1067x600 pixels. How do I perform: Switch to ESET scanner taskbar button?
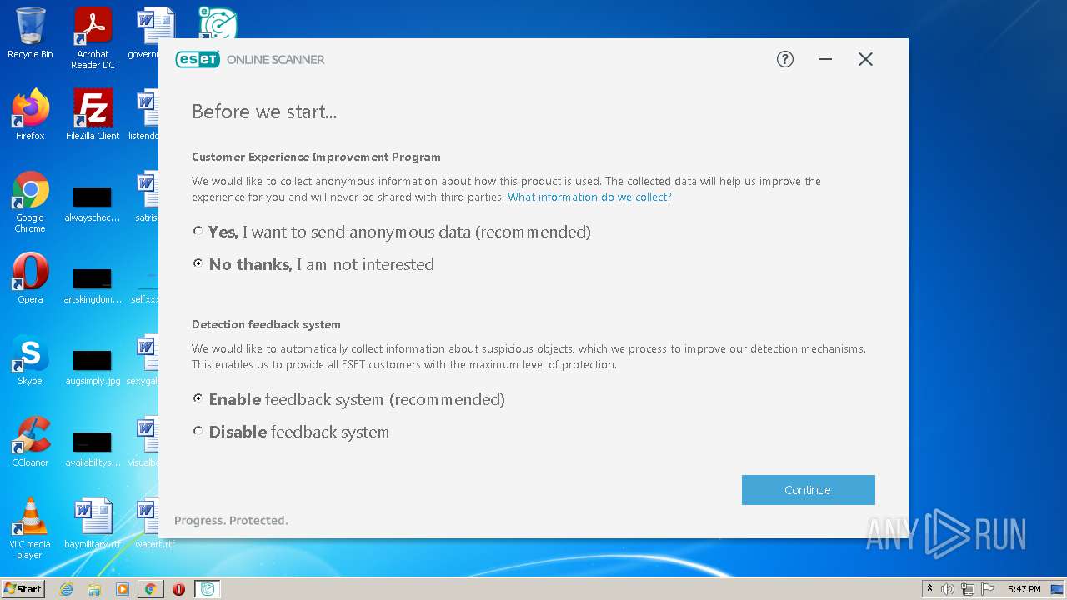(208, 589)
